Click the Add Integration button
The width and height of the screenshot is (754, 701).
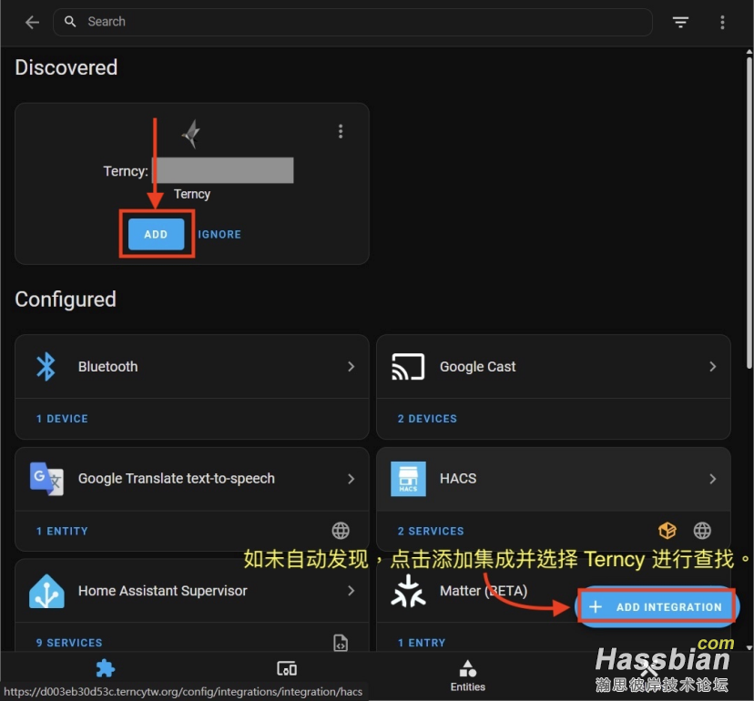(657, 606)
